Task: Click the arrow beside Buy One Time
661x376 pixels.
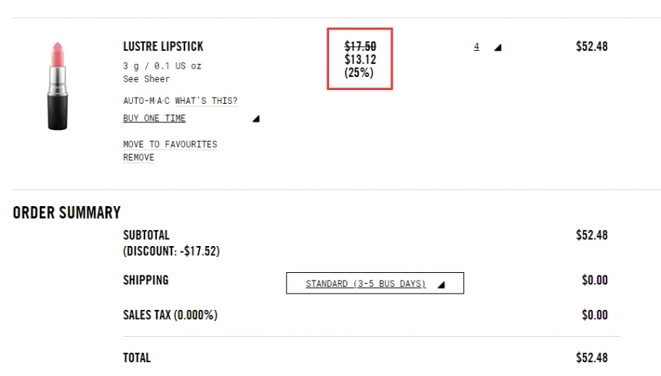Action: [256, 119]
